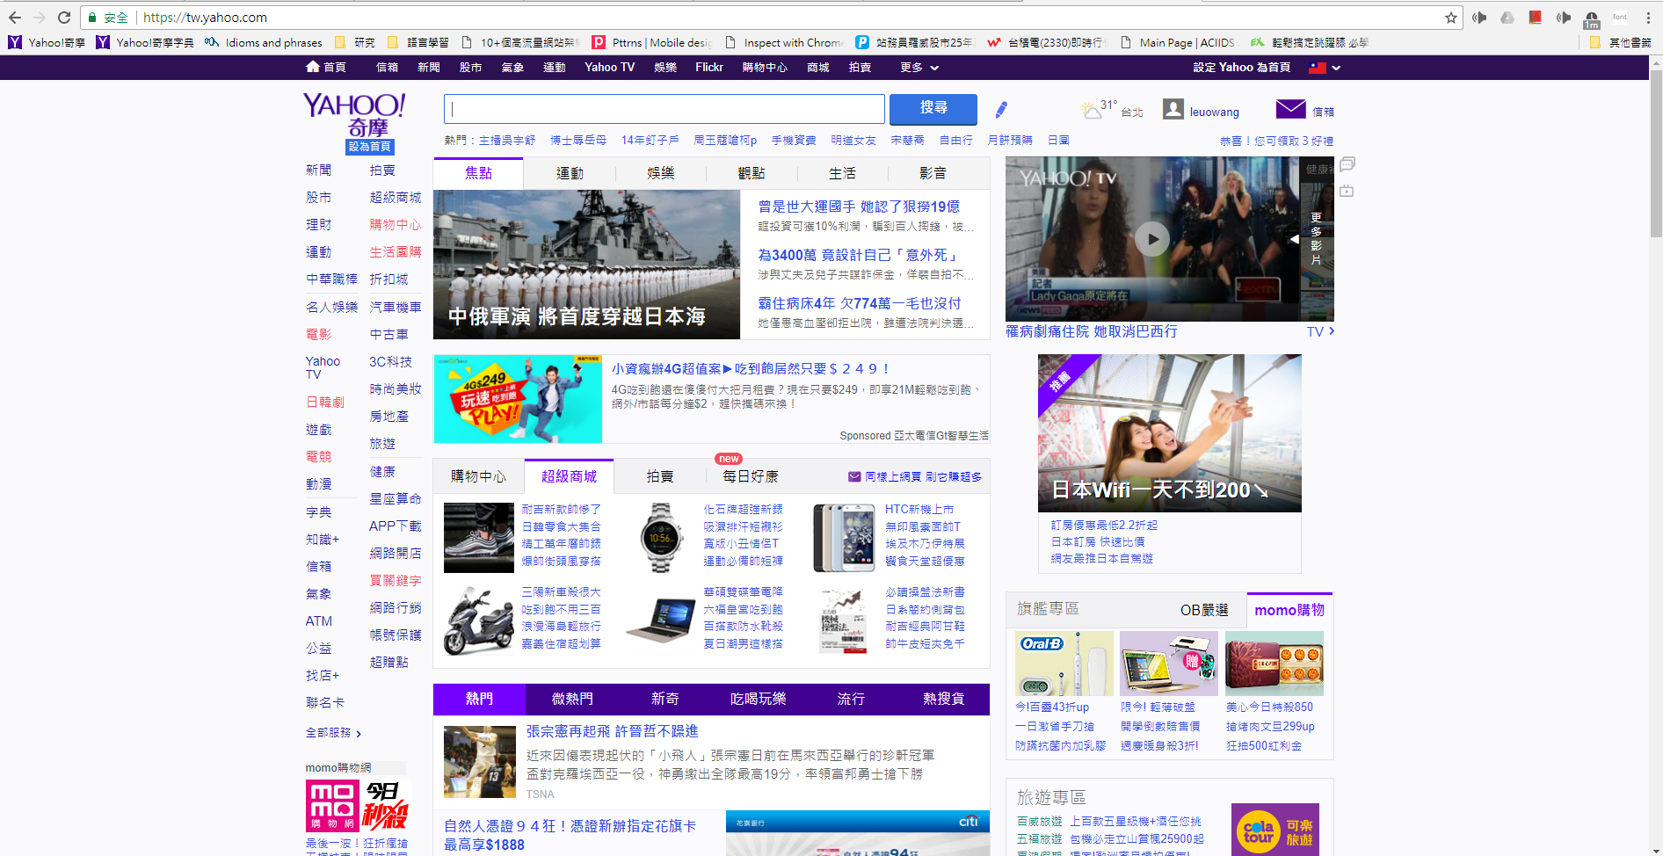Image resolution: width=1663 pixels, height=856 pixels.
Task: Click the blue pencil icon beside search
Action: pyautogui.click(x=1001, y=110)
